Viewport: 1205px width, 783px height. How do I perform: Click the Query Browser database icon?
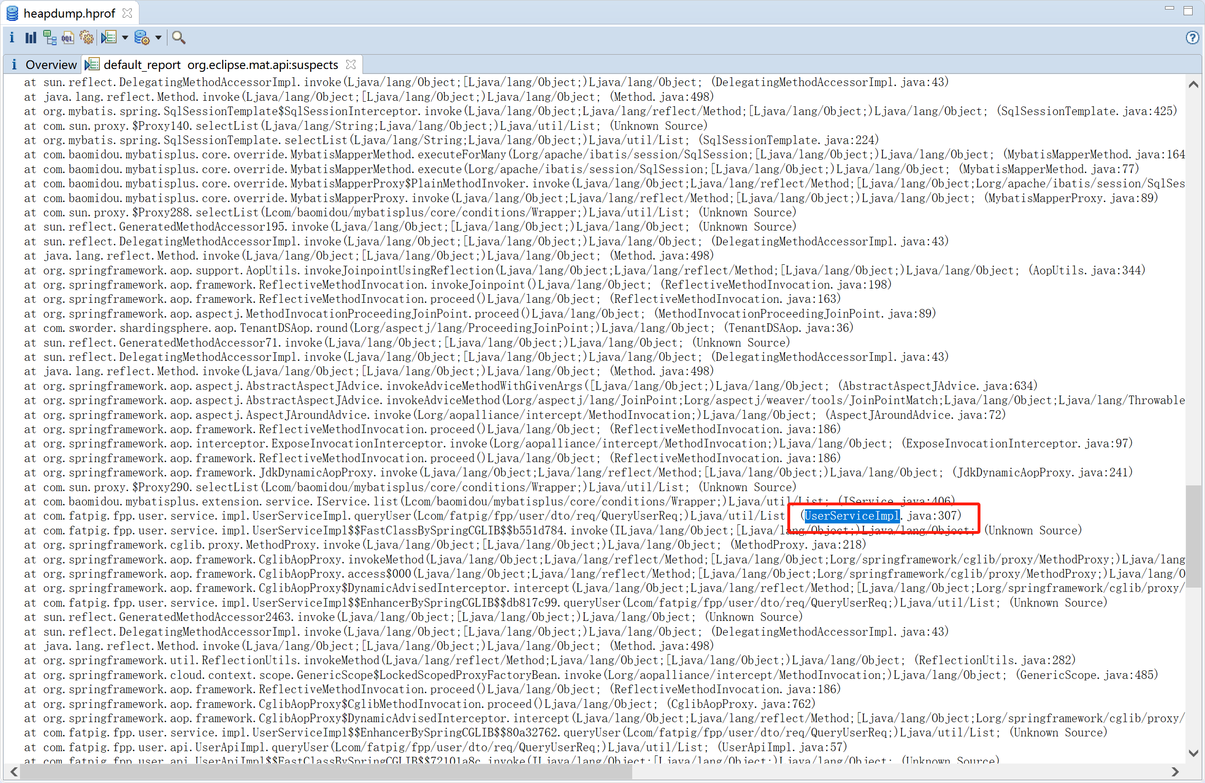[x=142, y=38]
